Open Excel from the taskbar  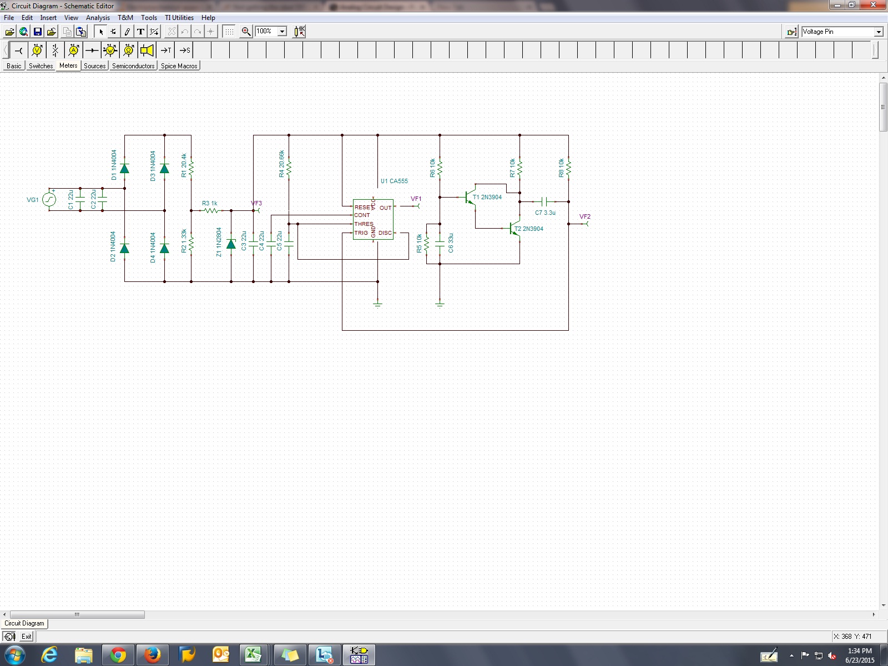254,655
